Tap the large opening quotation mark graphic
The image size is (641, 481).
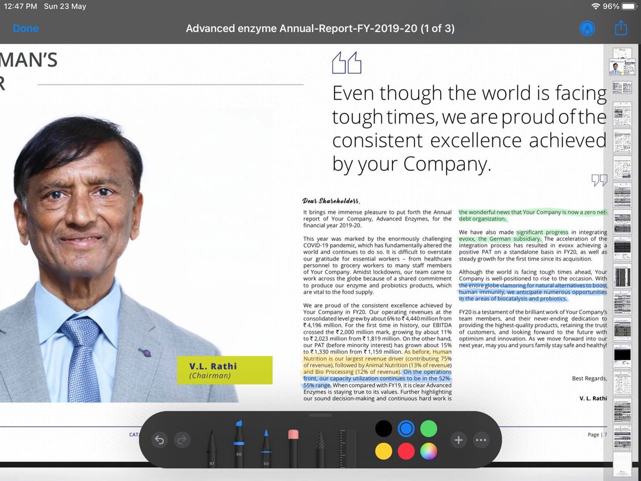pos(347,63)
